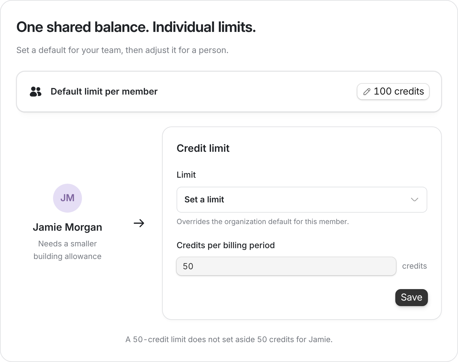Click the One shared balance heading
Image resolution: width=458 pixels, height=362 pixels.
click(136, 27)
